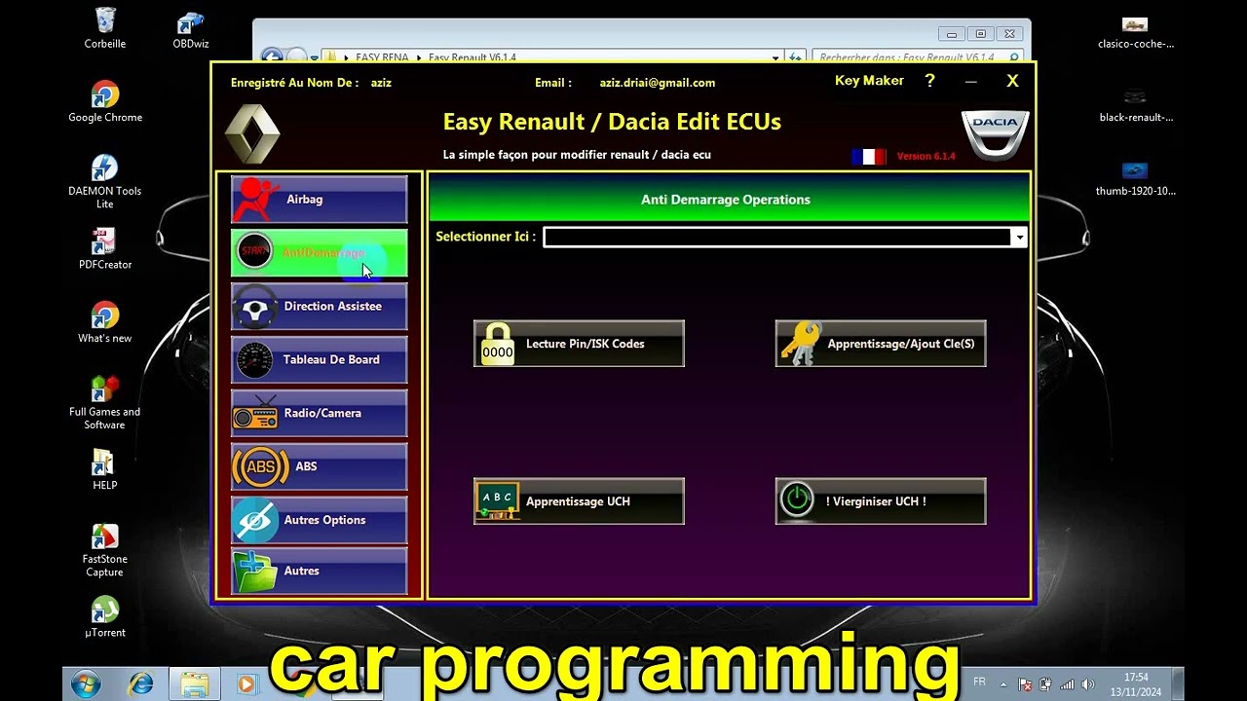
Task: Click the French flag language icon
Action: click(868, 156)
